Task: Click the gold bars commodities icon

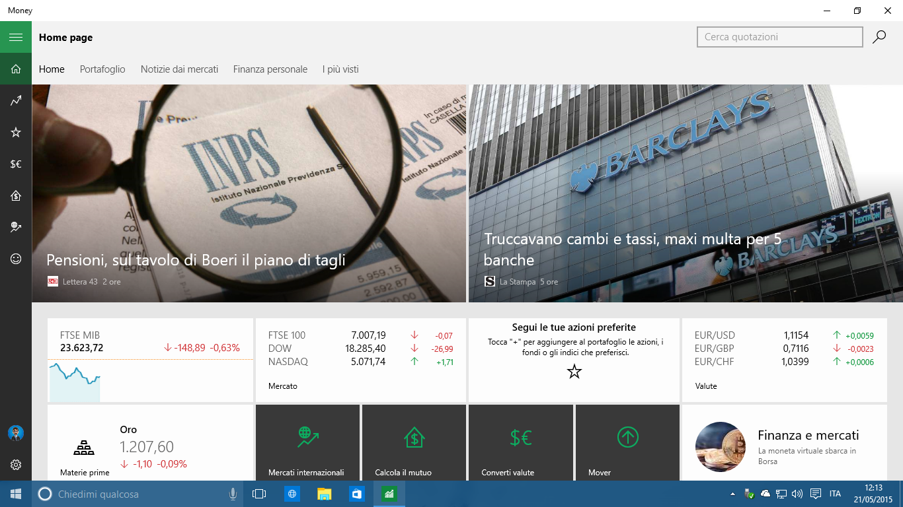Action: pyautogui.click(x=84, y=448)
